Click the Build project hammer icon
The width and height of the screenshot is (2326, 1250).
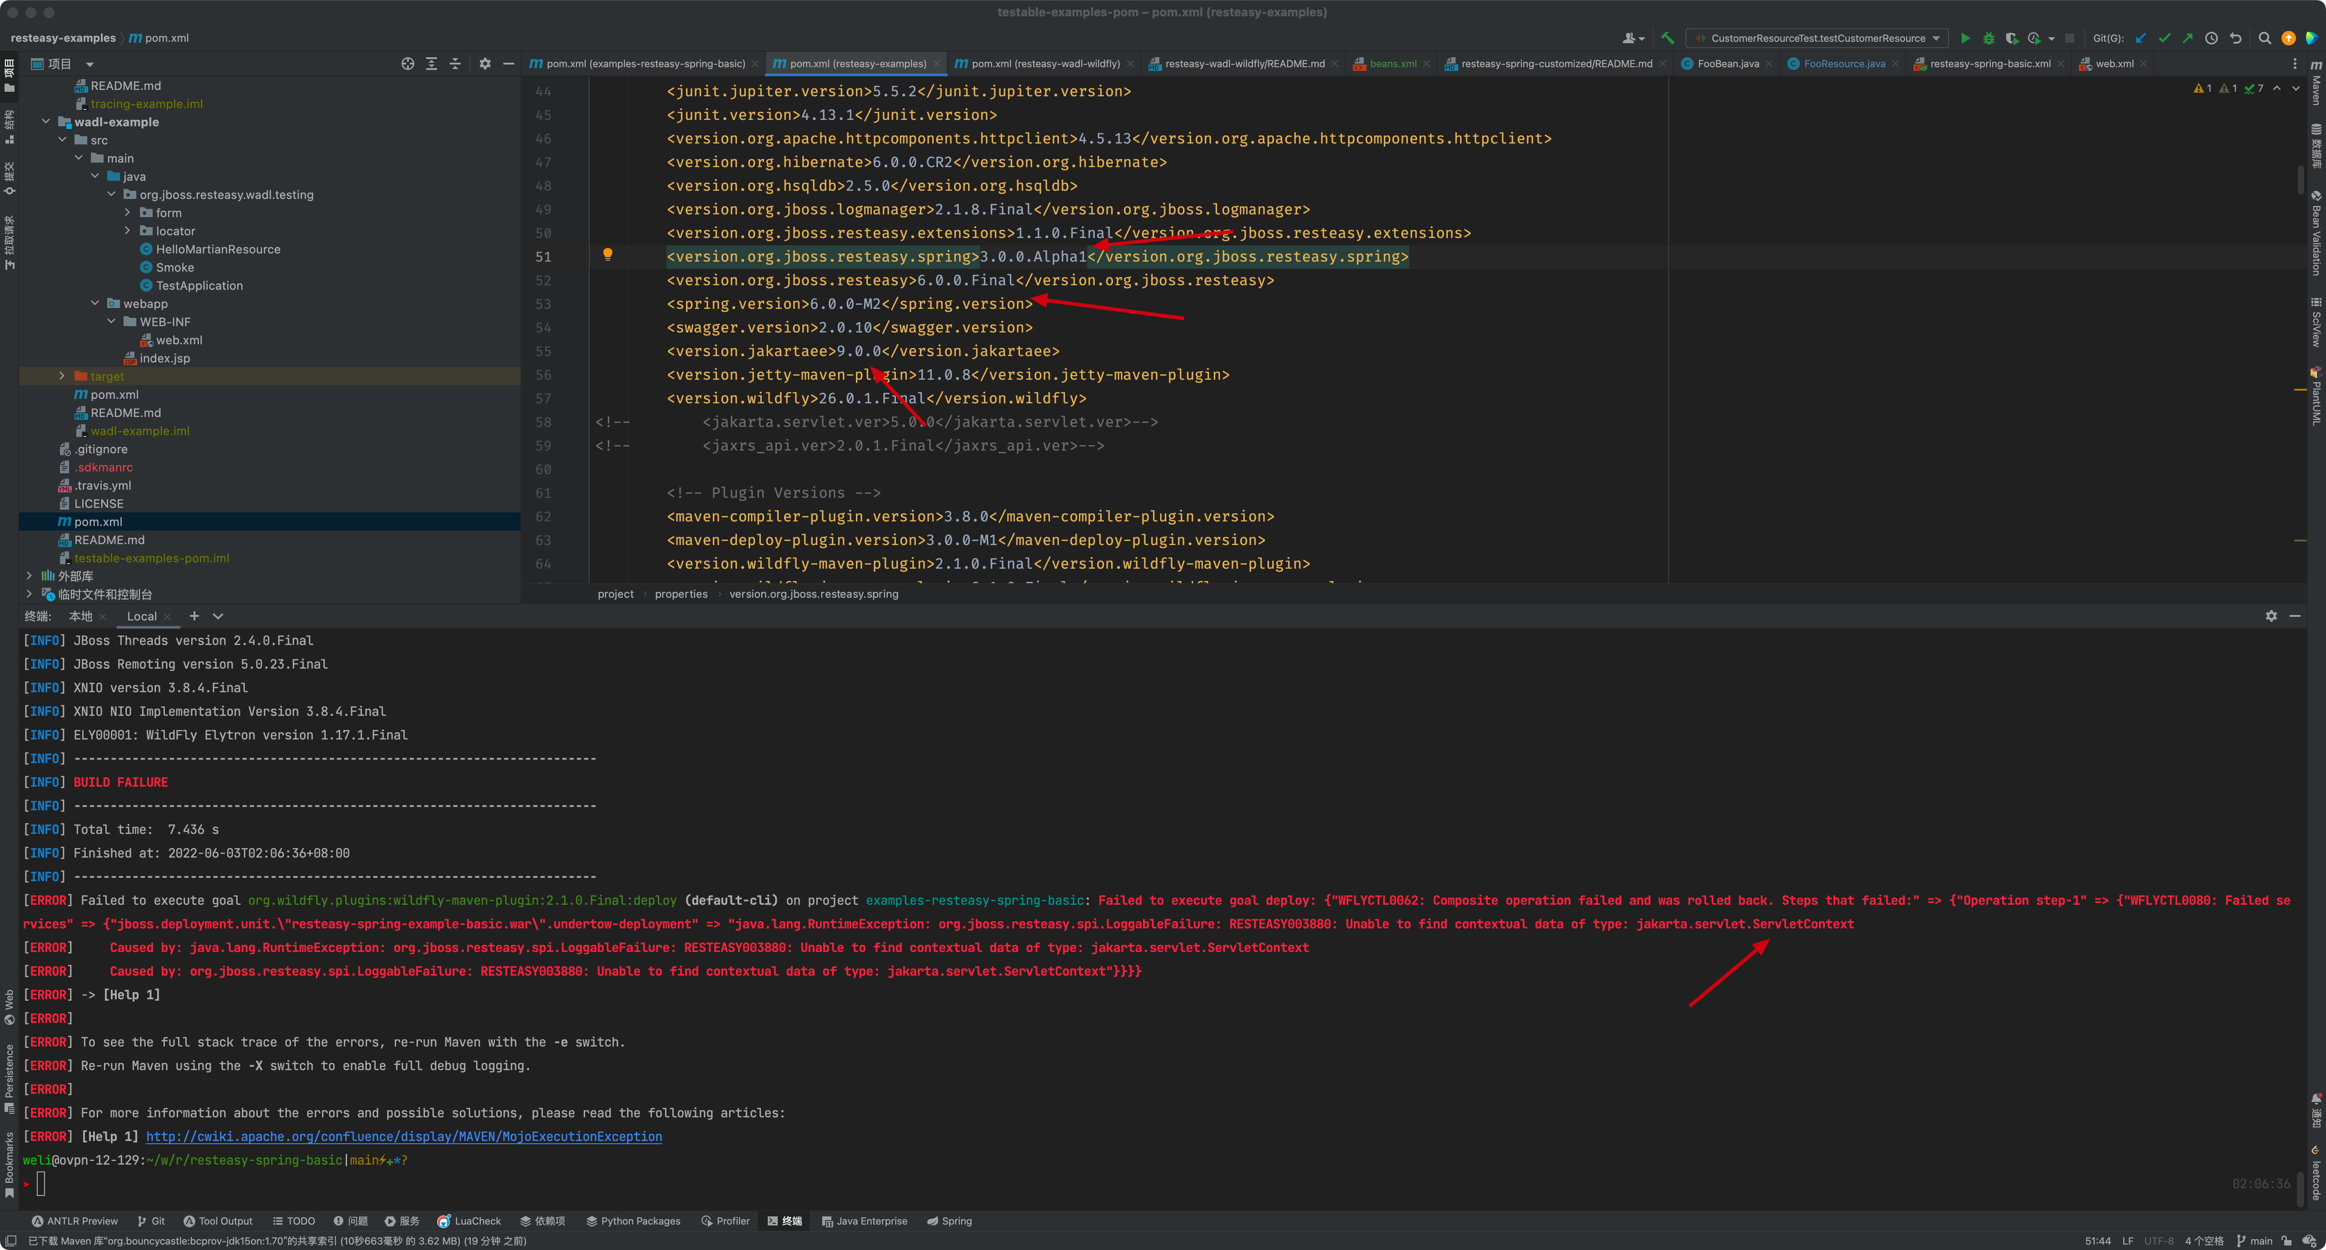[x=1668, y=38]
